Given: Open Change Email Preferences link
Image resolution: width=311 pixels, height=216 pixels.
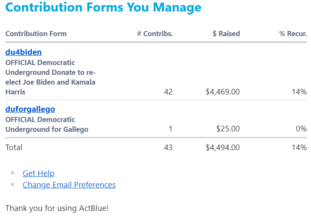Looking at the screenshot, I should tap(69, 185).
